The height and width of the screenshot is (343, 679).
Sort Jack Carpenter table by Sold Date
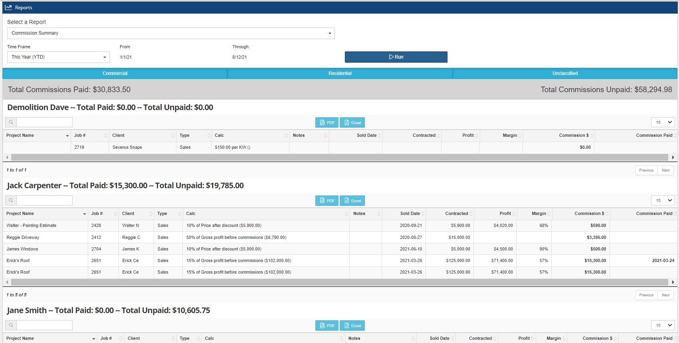pos(404,214)
